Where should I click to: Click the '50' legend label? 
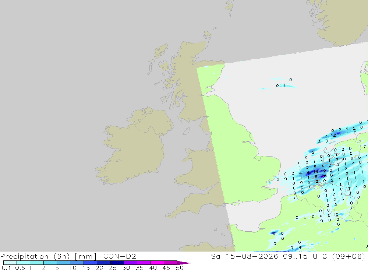(180, 268)
